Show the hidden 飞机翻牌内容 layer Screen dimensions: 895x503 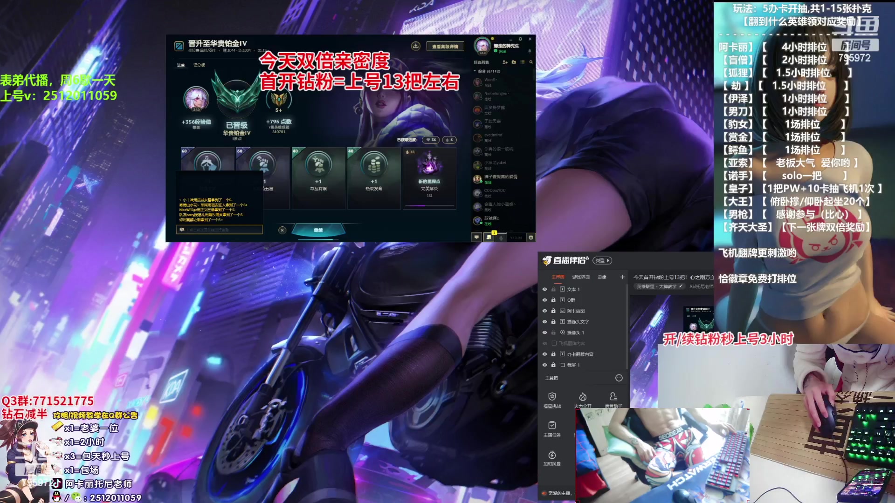pyautogui.click(x=544, y=343)
